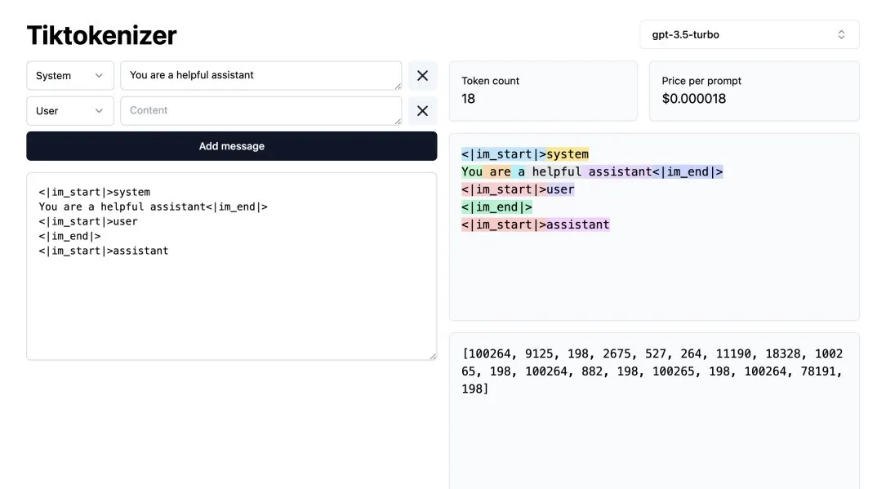Click the purple 'assistant' token on last line
Screen dimensions: 877x489
point(578,224)
